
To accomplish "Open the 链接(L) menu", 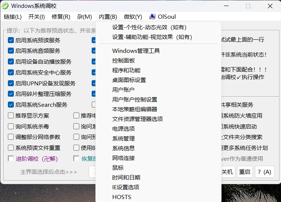I will [13, 17].
